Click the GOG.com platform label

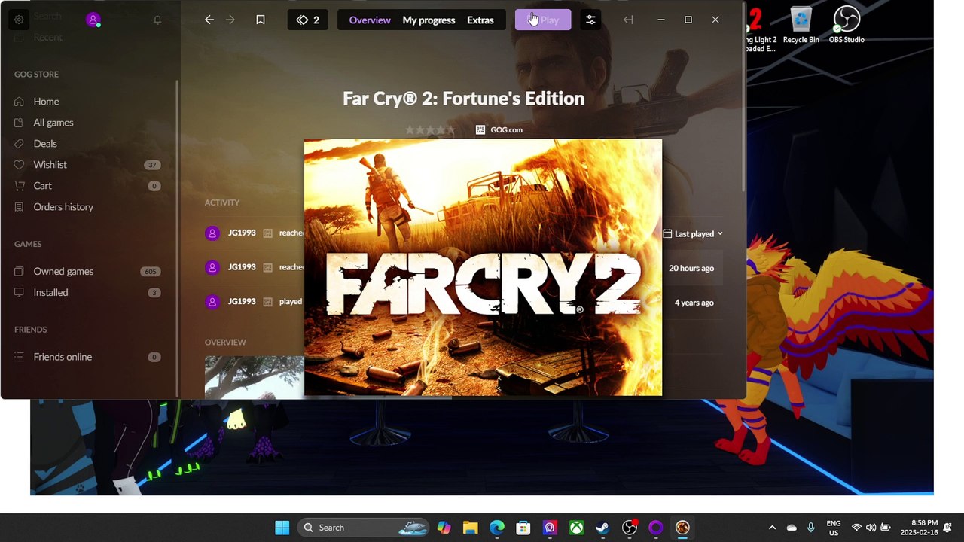[x=499, y=129]
